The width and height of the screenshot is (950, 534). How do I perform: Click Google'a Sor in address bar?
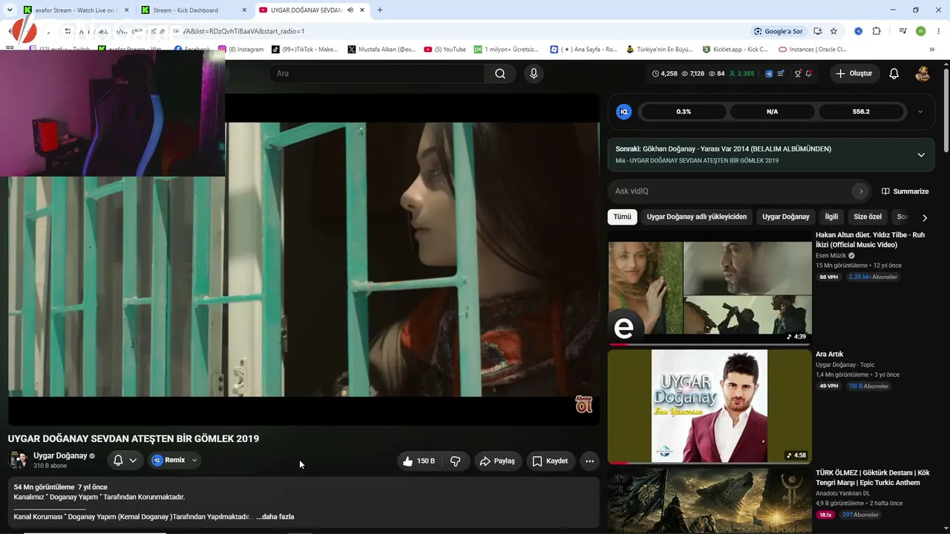778,31
